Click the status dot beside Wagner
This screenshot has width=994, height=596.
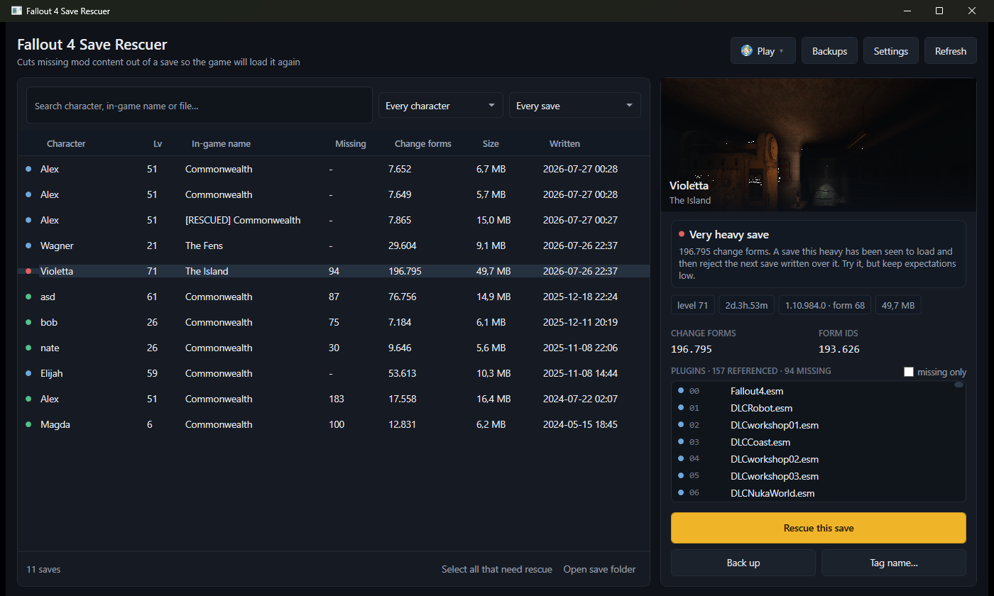coord(28,245)
